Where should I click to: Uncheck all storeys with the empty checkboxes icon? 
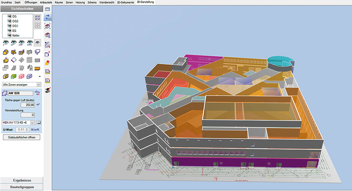click(x=38, y=25)
